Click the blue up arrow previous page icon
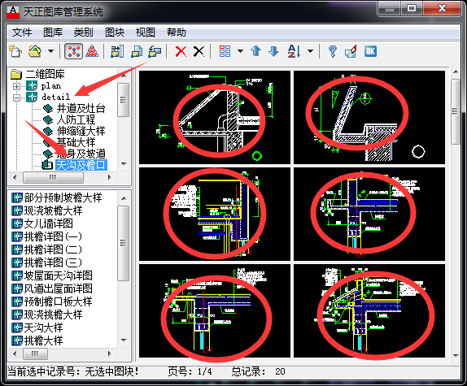The width and height of the screenshot is (467, 386). pyautogui.click(x=255, y=51)
